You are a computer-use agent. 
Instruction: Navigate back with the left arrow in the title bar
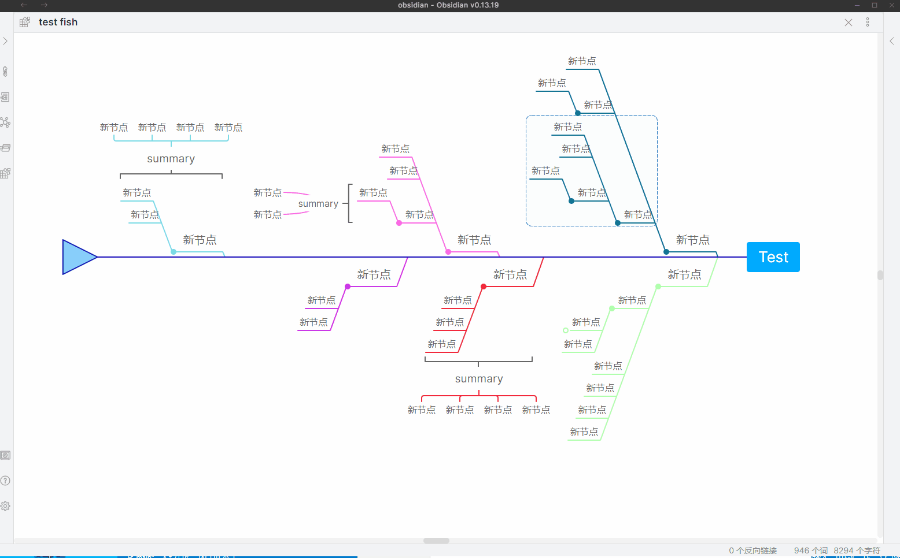pos(24,5)
